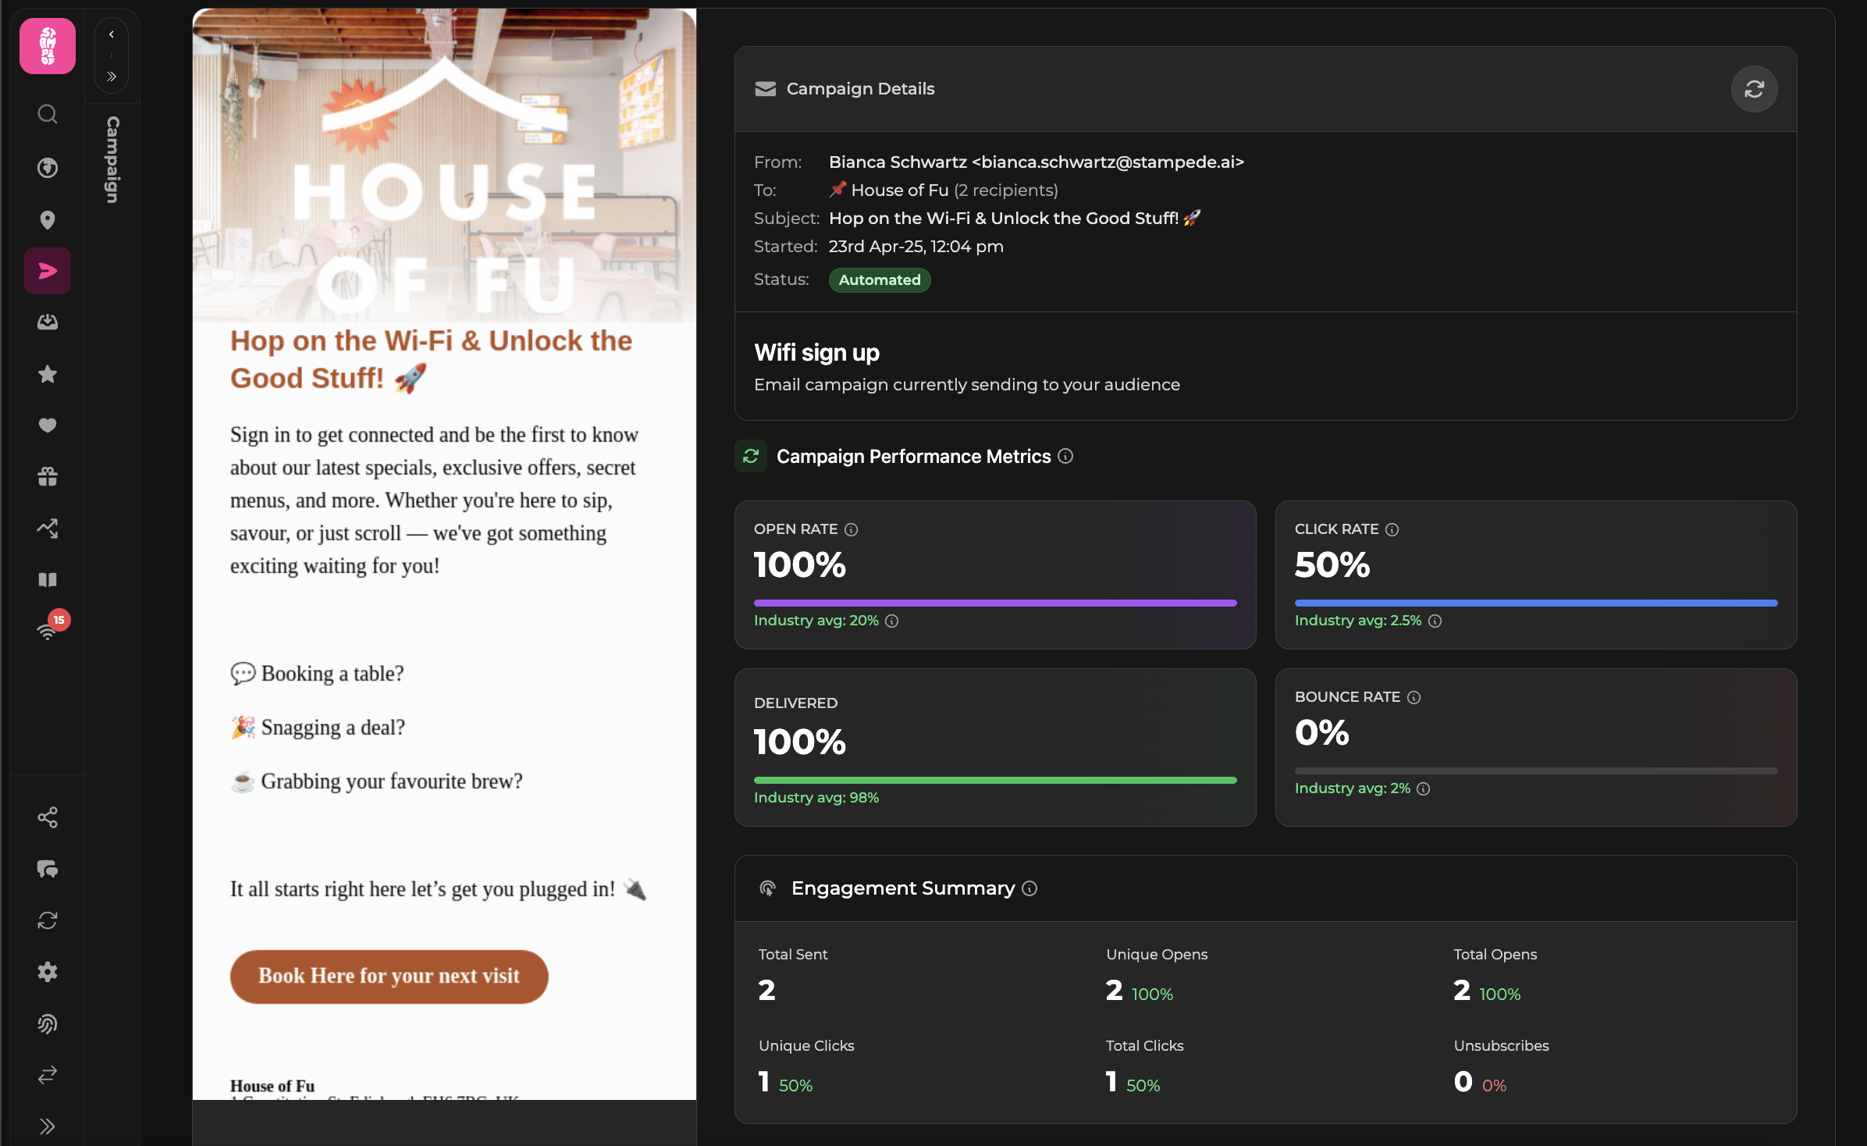This screenshot has width=1867, height=1146.
Task: Open the gift card section
Action: tap(48, 476)
